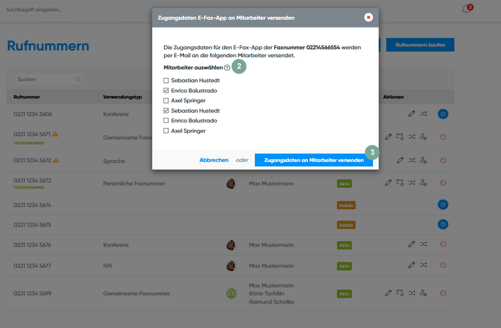501x328 pixels.
Task: Click the red timer icon for 0221 1234 5676
Action: pyautogui.click(x=442, y=244)
